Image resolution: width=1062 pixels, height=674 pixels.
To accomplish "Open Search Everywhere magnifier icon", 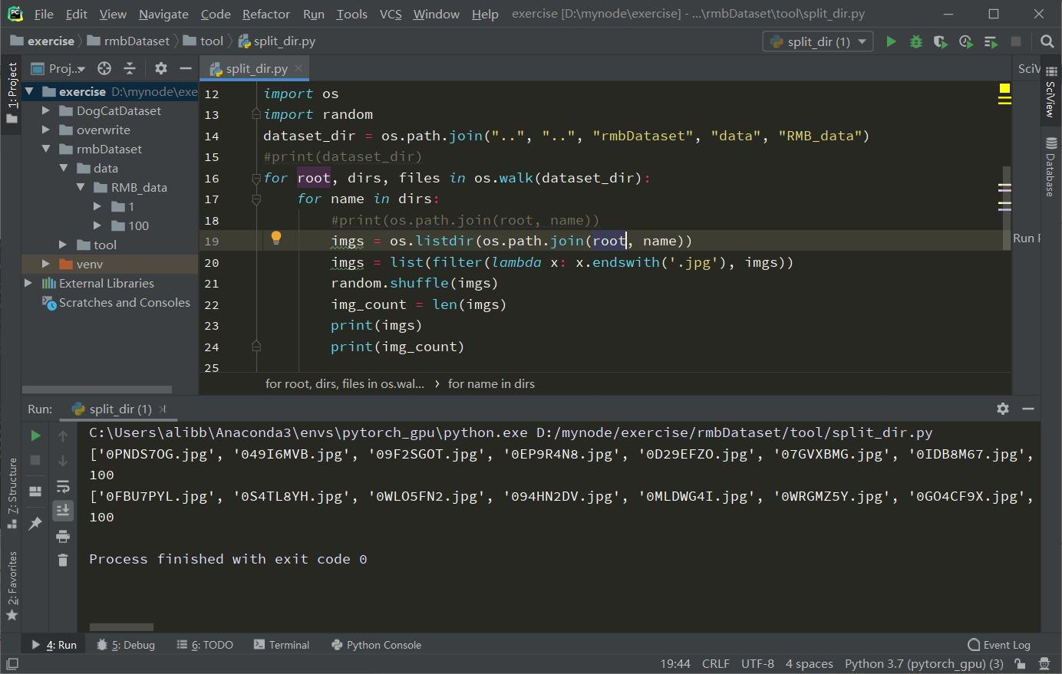I will (1047, 41).
